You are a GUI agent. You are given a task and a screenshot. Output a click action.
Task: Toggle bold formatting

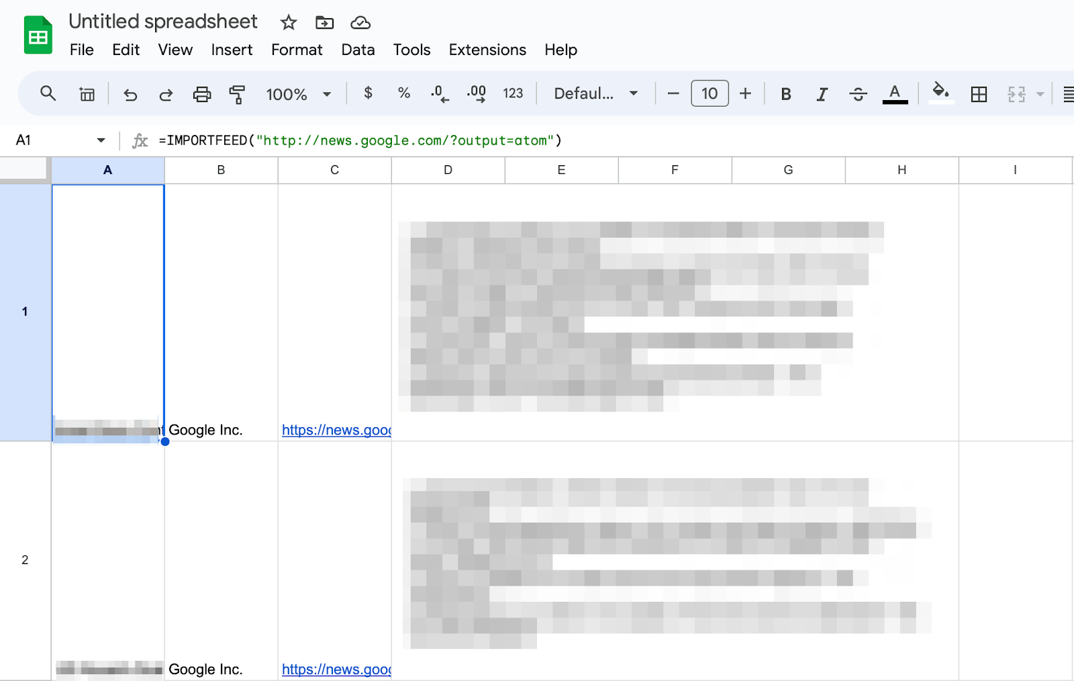(x=785, y=94)
